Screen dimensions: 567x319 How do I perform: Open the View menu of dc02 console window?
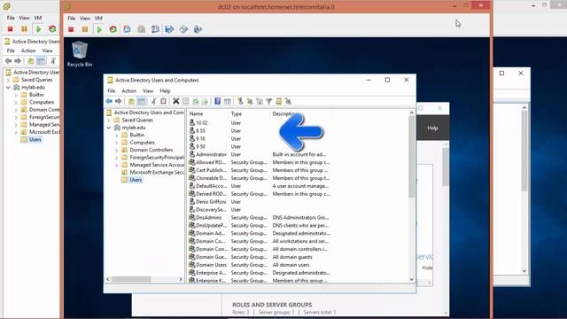85,18
